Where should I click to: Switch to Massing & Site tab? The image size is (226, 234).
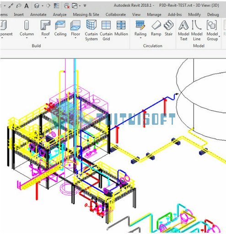[86, 15]
